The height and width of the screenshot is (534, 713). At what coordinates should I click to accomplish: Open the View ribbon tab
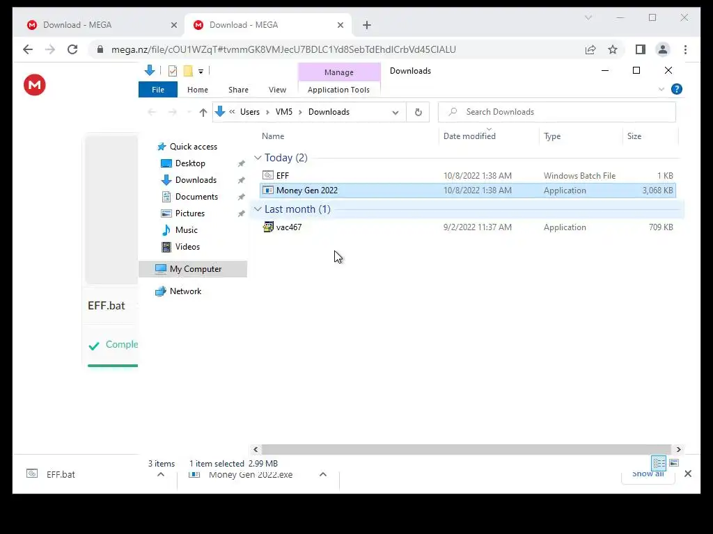point(277,90)
